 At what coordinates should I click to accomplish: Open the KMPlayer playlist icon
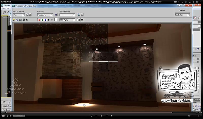pos(7,116)
